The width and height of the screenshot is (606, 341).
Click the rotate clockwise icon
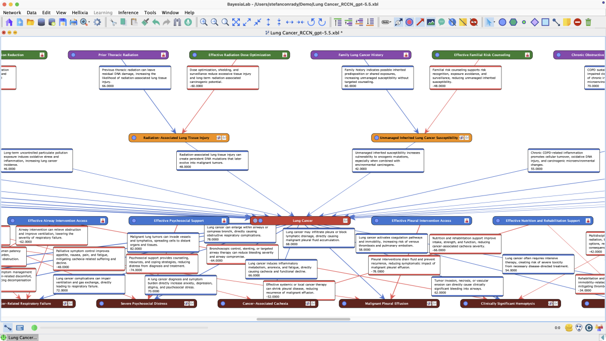(322, 22)
